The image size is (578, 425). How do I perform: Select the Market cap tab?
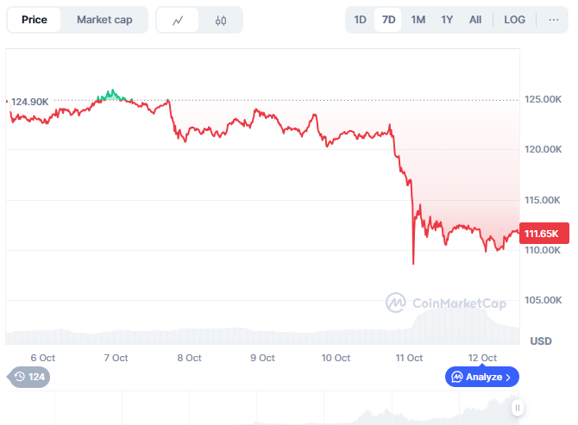click(x=104, y=20)
